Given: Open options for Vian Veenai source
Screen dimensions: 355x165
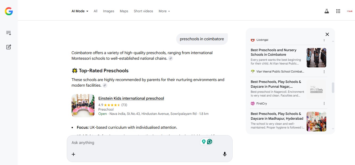Looking at the screenshot, I should tap(324, 72).
